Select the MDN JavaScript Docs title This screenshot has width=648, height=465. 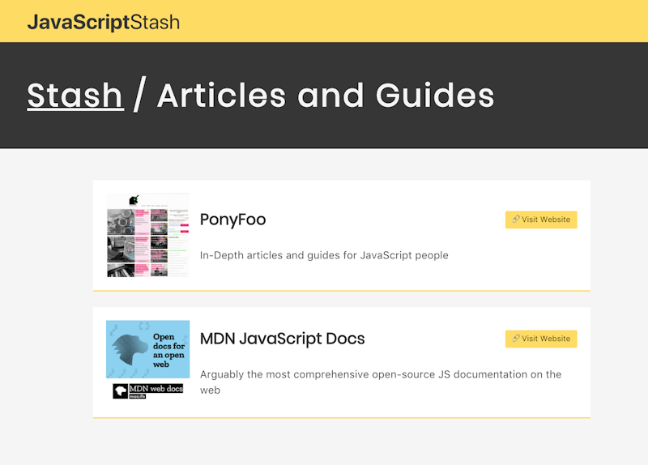tap(282, 339)
